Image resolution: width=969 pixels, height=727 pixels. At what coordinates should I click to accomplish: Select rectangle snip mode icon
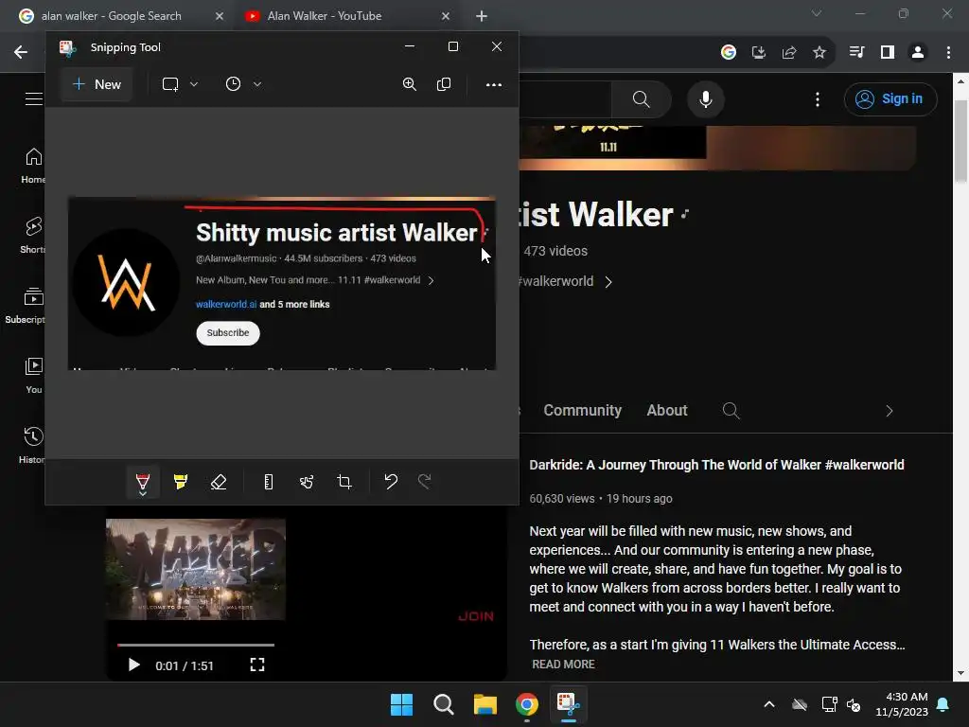[x=170, y=84]
